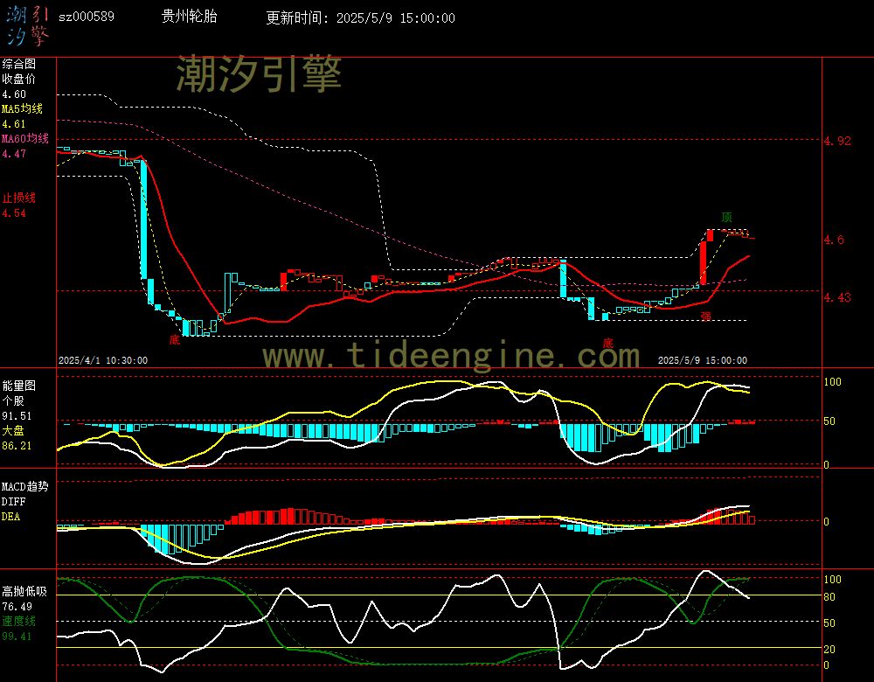Click the tall red candle below 顶 marker
The image size is (874, 682).
704,262
